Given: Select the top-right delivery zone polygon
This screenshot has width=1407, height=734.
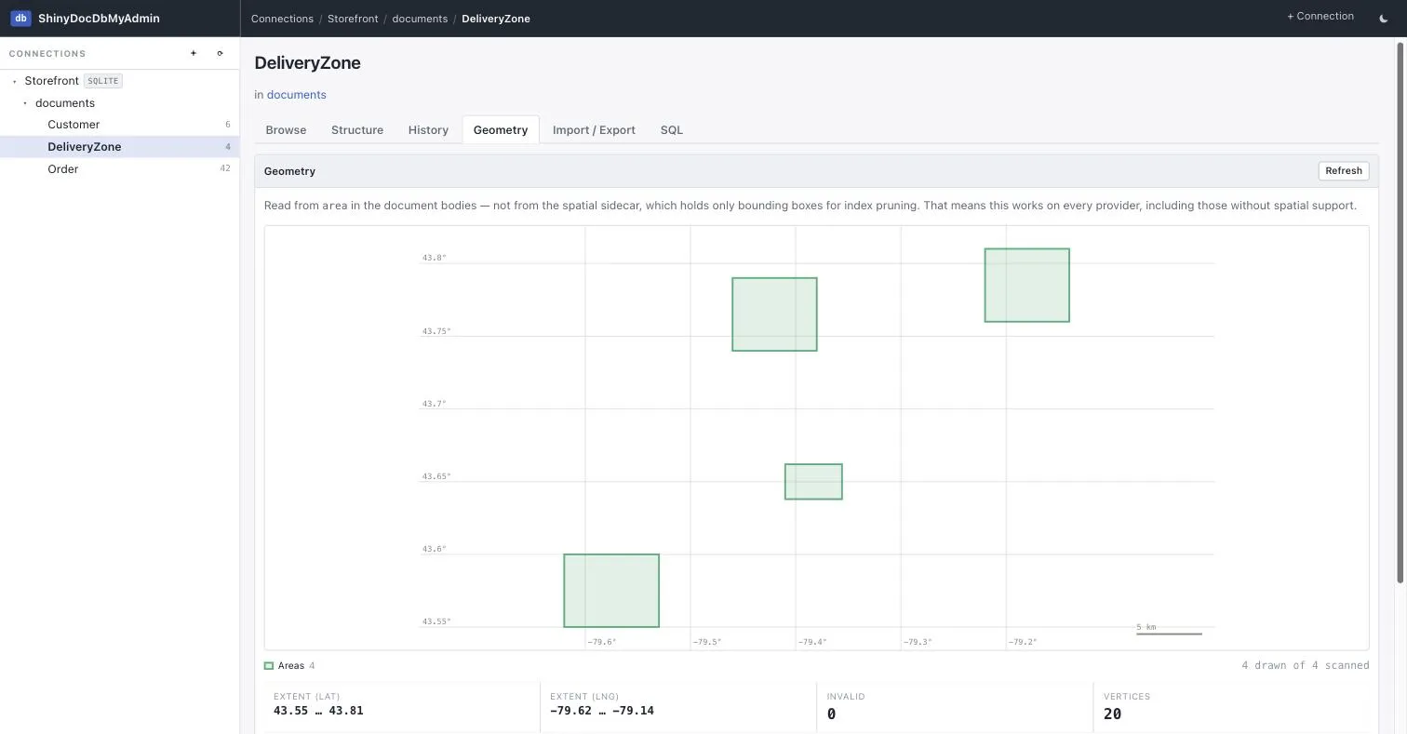Looking at the screenshot, I should (1027, 285).
